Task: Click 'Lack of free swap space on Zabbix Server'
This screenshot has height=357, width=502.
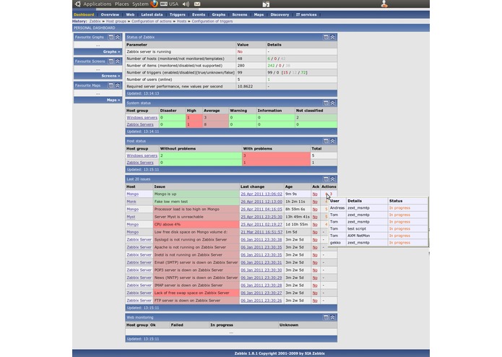Action: [x=192, y=293]
